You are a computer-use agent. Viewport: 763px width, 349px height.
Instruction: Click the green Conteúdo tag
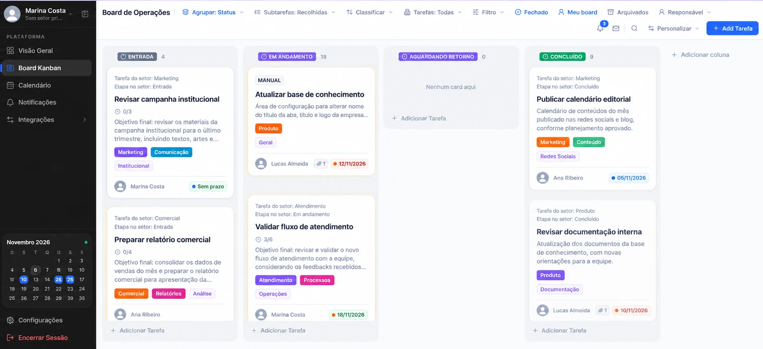pos(589,142)
